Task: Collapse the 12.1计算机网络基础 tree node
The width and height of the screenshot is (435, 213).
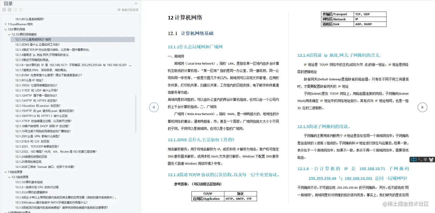Action: click(x=9, y=34)
